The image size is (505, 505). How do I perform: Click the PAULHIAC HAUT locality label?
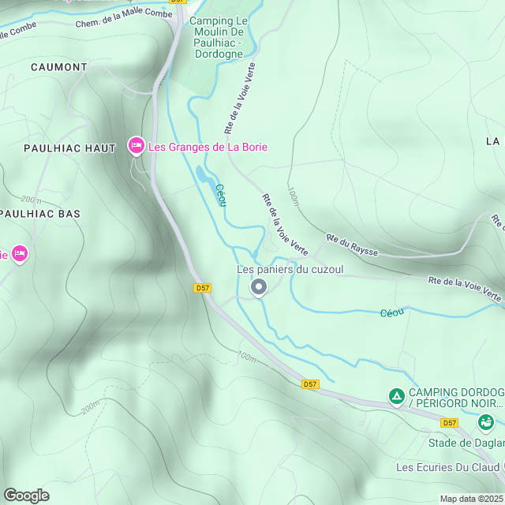[70, 148]
